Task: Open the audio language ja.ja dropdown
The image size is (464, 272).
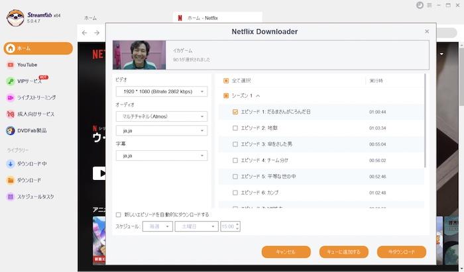Action: point(162,130)
